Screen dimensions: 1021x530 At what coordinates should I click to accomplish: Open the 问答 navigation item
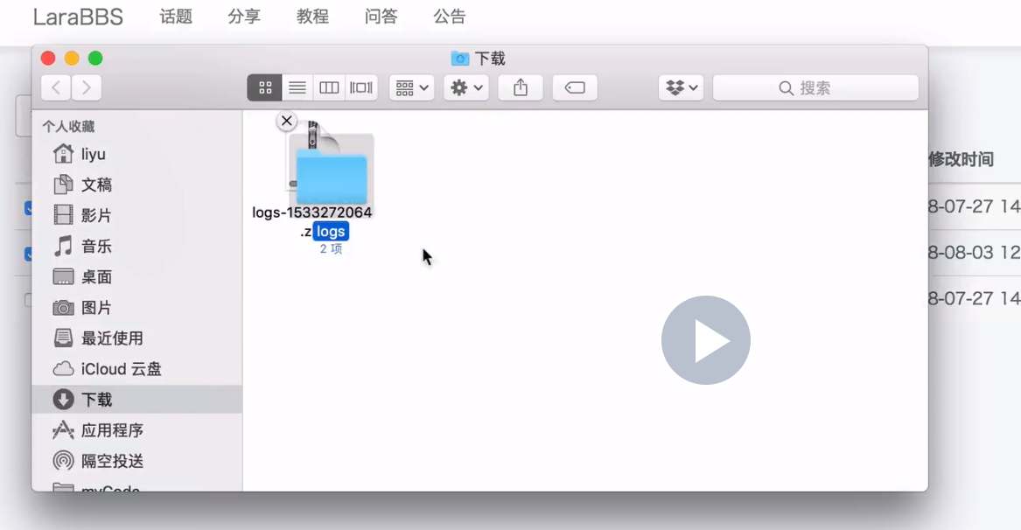pos(381,17)
